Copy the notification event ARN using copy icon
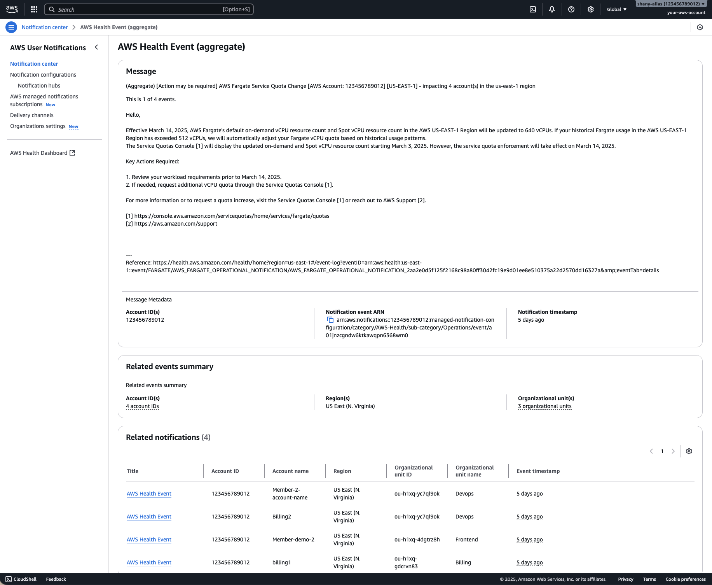 (330, 319)
